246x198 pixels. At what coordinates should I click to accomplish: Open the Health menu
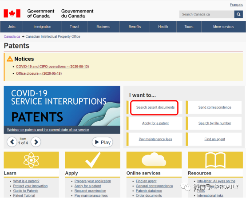[163, 27]
